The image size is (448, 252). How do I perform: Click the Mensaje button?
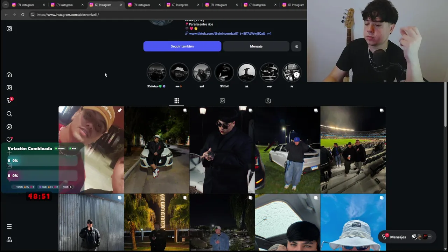pos(256,46)
